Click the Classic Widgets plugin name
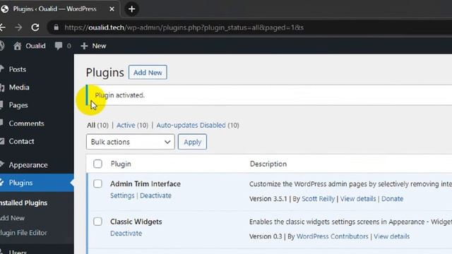Screen dimensions: 452x254 point(136,222)
